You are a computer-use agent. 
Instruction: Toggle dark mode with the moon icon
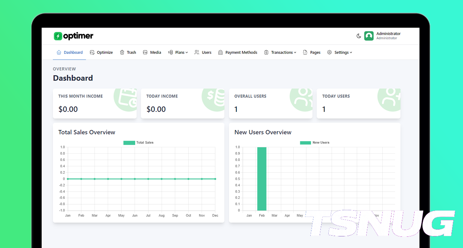tap(359, 36)
